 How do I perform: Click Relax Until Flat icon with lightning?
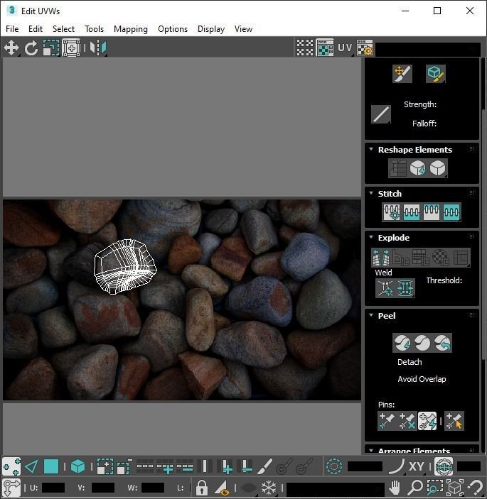coord(417,168)
